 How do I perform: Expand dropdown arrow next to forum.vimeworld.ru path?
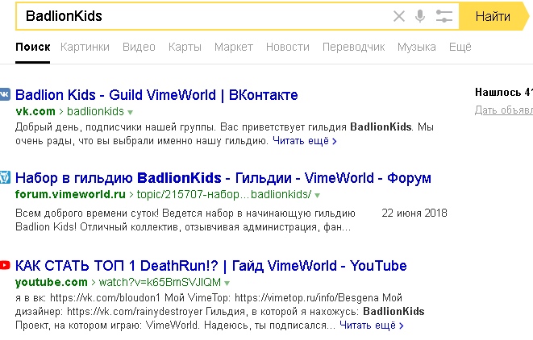coord(318,195)
